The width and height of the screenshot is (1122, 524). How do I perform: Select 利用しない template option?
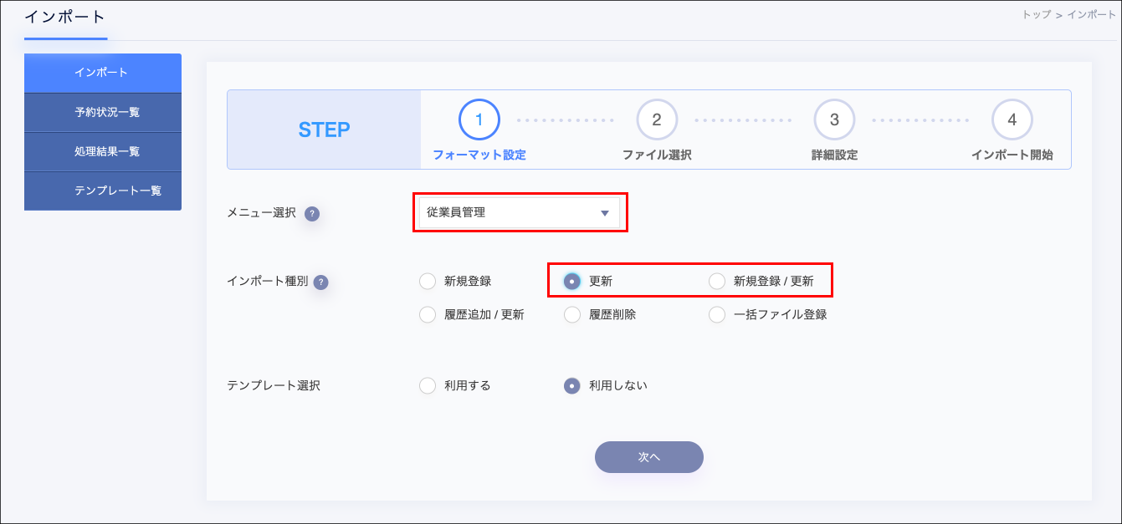572,386
